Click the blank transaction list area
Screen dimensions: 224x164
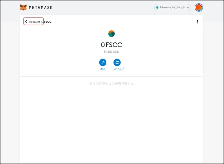pyautogui.click(x=111, y=124)
